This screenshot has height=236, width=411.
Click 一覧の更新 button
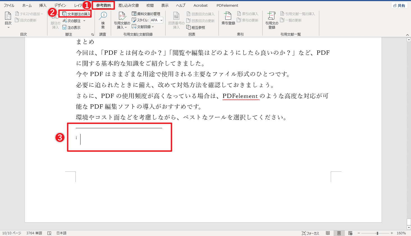(x=291, y=20)
